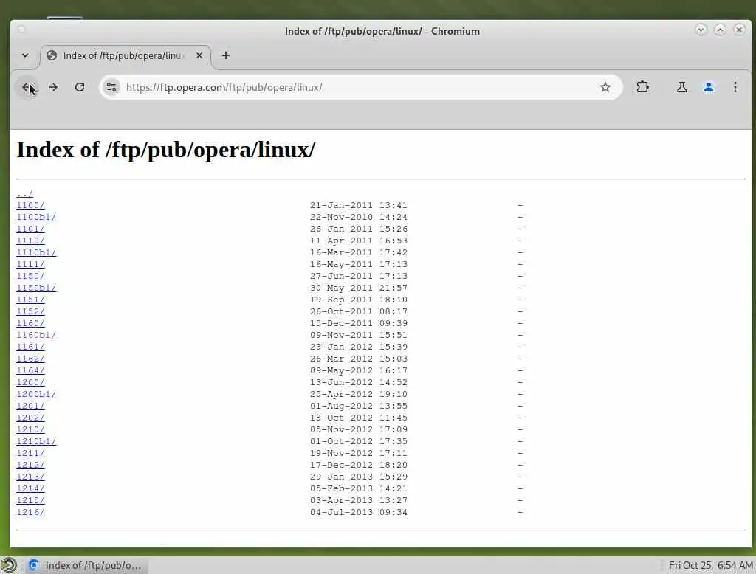Open the 1110b1/ directory link

36,252
